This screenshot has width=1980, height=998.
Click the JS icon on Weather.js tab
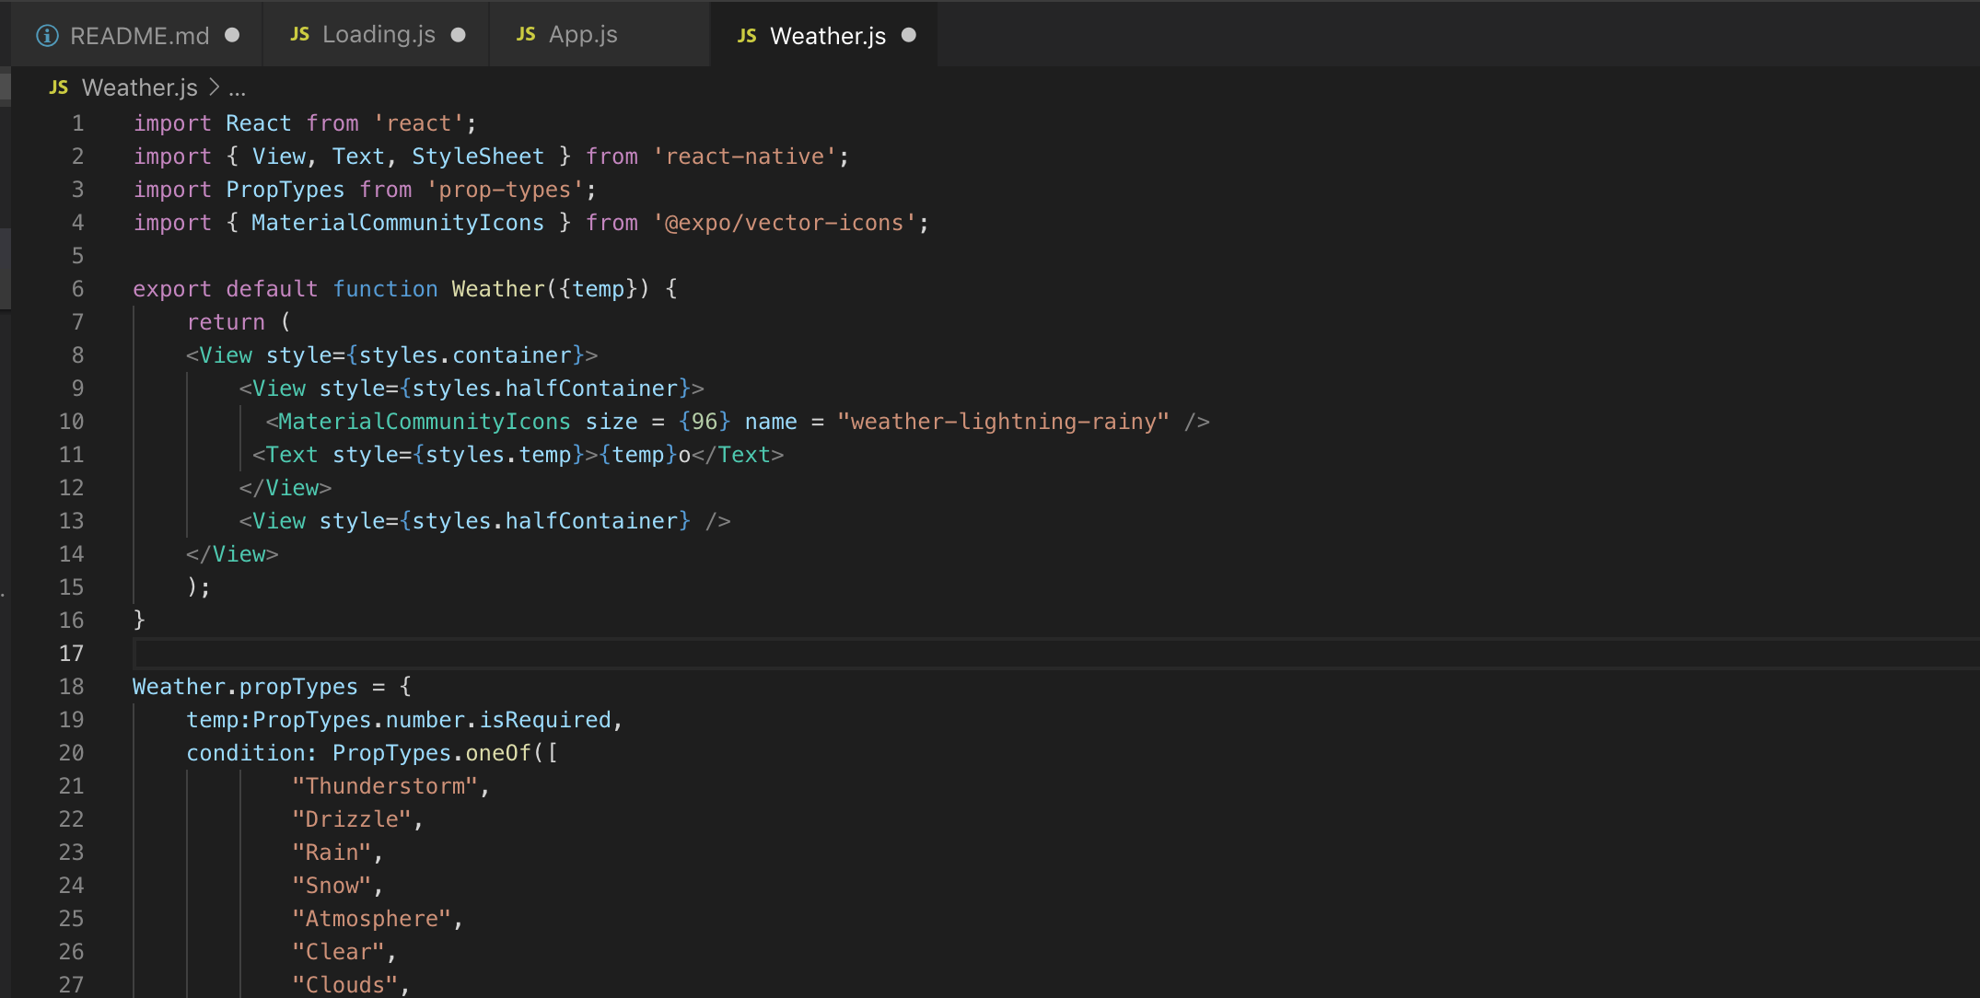click(747, 36)
